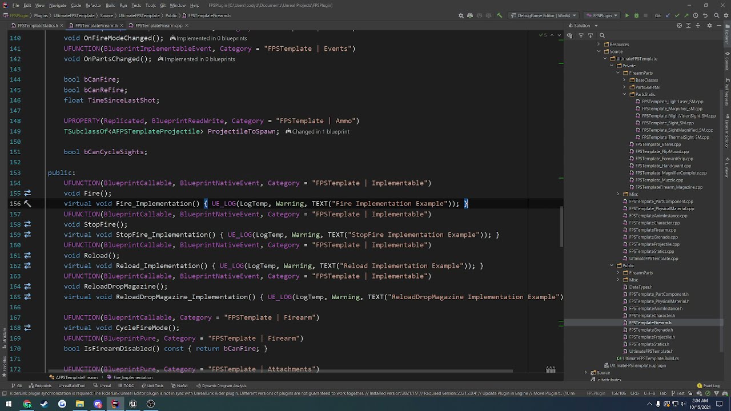
Task: Expand the Resources folder
Action: tap(599, 45)
